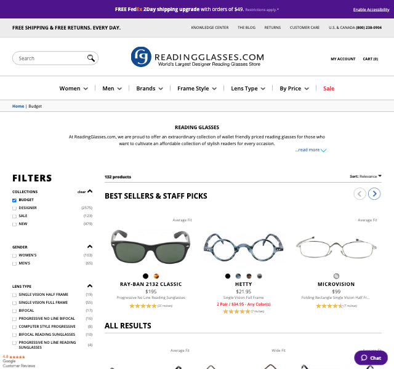
Task: Check Single Vision Full Frame filter
Action: pyautogui.click(x=14, y=303)
